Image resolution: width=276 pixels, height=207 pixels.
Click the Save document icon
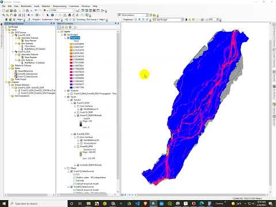[x=11, y=11]
